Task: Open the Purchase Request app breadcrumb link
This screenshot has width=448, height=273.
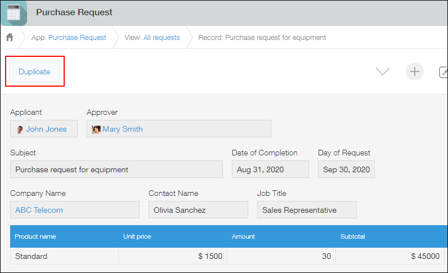Action: tap(77, 38)
